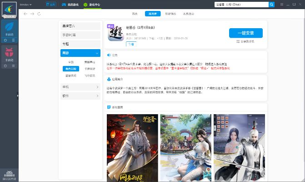This screenshot has height=182, width=305.
Task: Open the 专题 category
Action: click(x=80, y=44)
